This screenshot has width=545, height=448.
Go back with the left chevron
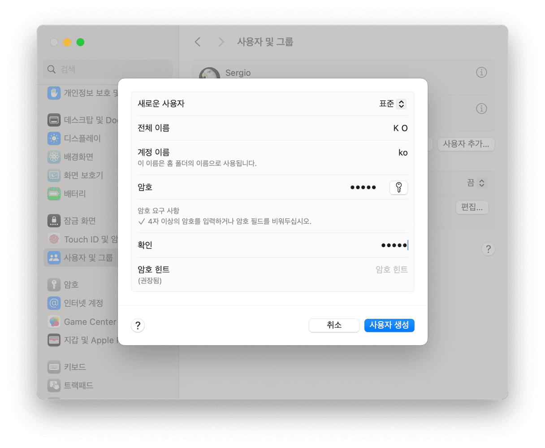point(198,42)
